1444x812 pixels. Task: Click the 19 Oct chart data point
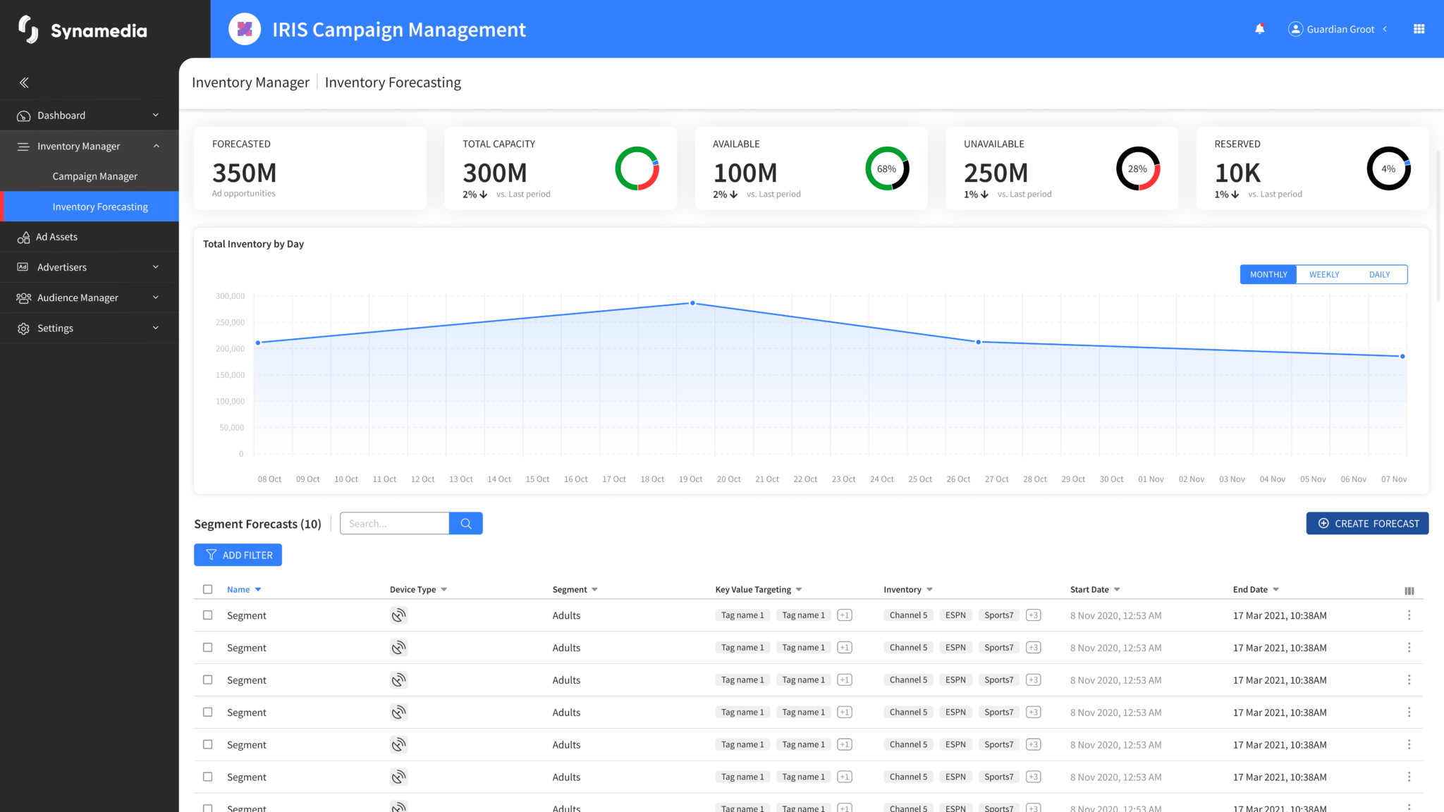(692, 303)
